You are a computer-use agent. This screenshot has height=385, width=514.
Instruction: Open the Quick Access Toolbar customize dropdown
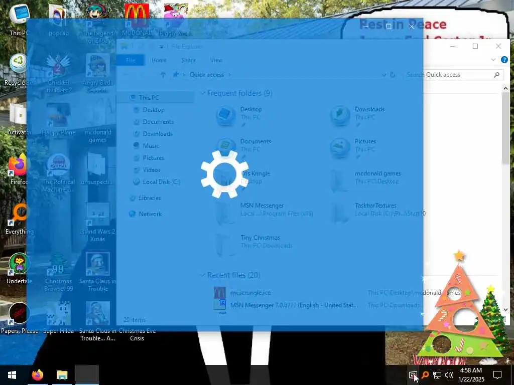[161, 47]
